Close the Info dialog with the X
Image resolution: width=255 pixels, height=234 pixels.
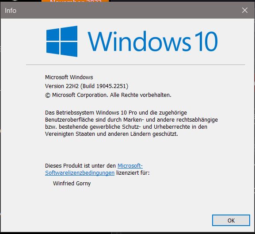tap(244, 10)
